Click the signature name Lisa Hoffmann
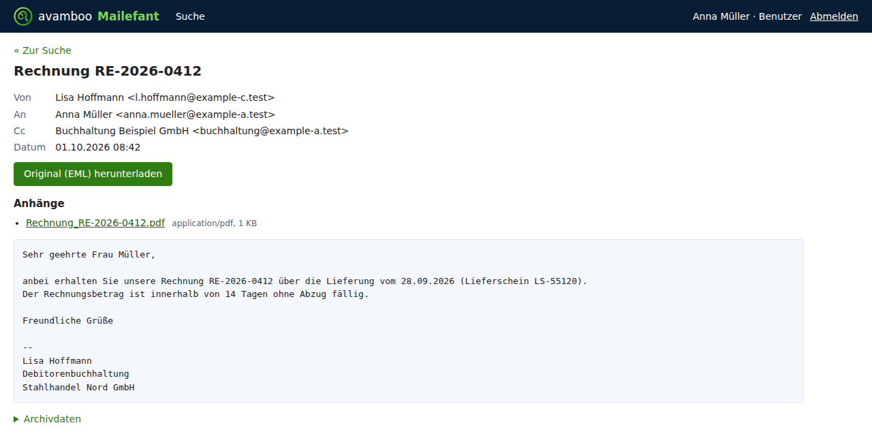872x436 pixels. tap(57, 361)
